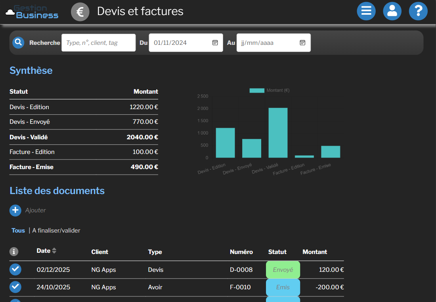Sort documents by Date arrow
Image resolution: width=436 pixels, height=302 pixels.
click(54, 251)
